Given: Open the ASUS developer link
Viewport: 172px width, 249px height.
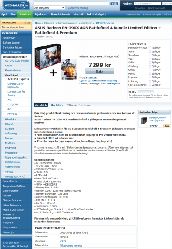Looking at the screenshot, I should click(x=63, y=241).
